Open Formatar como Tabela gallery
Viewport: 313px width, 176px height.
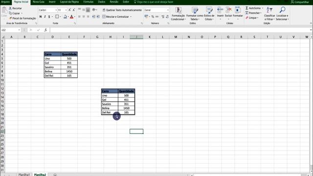(x=195, y=14)
